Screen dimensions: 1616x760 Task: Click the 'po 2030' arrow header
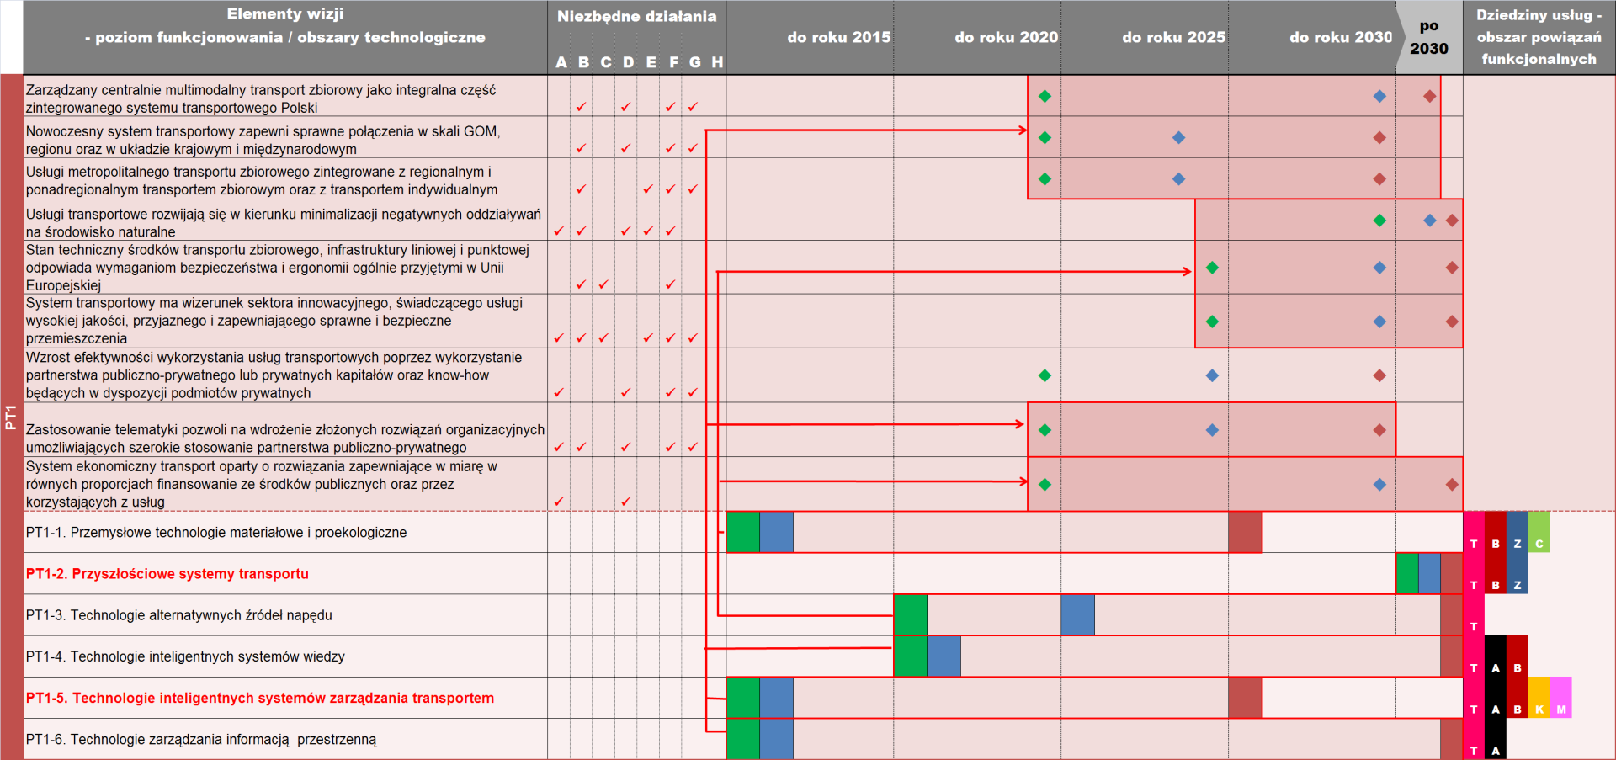click(x=1429, y=37)
